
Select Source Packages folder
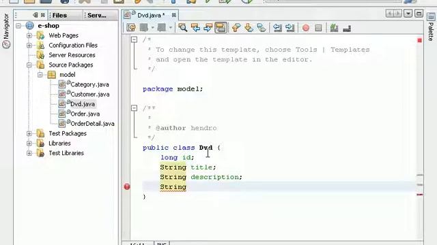click(71, 65)
